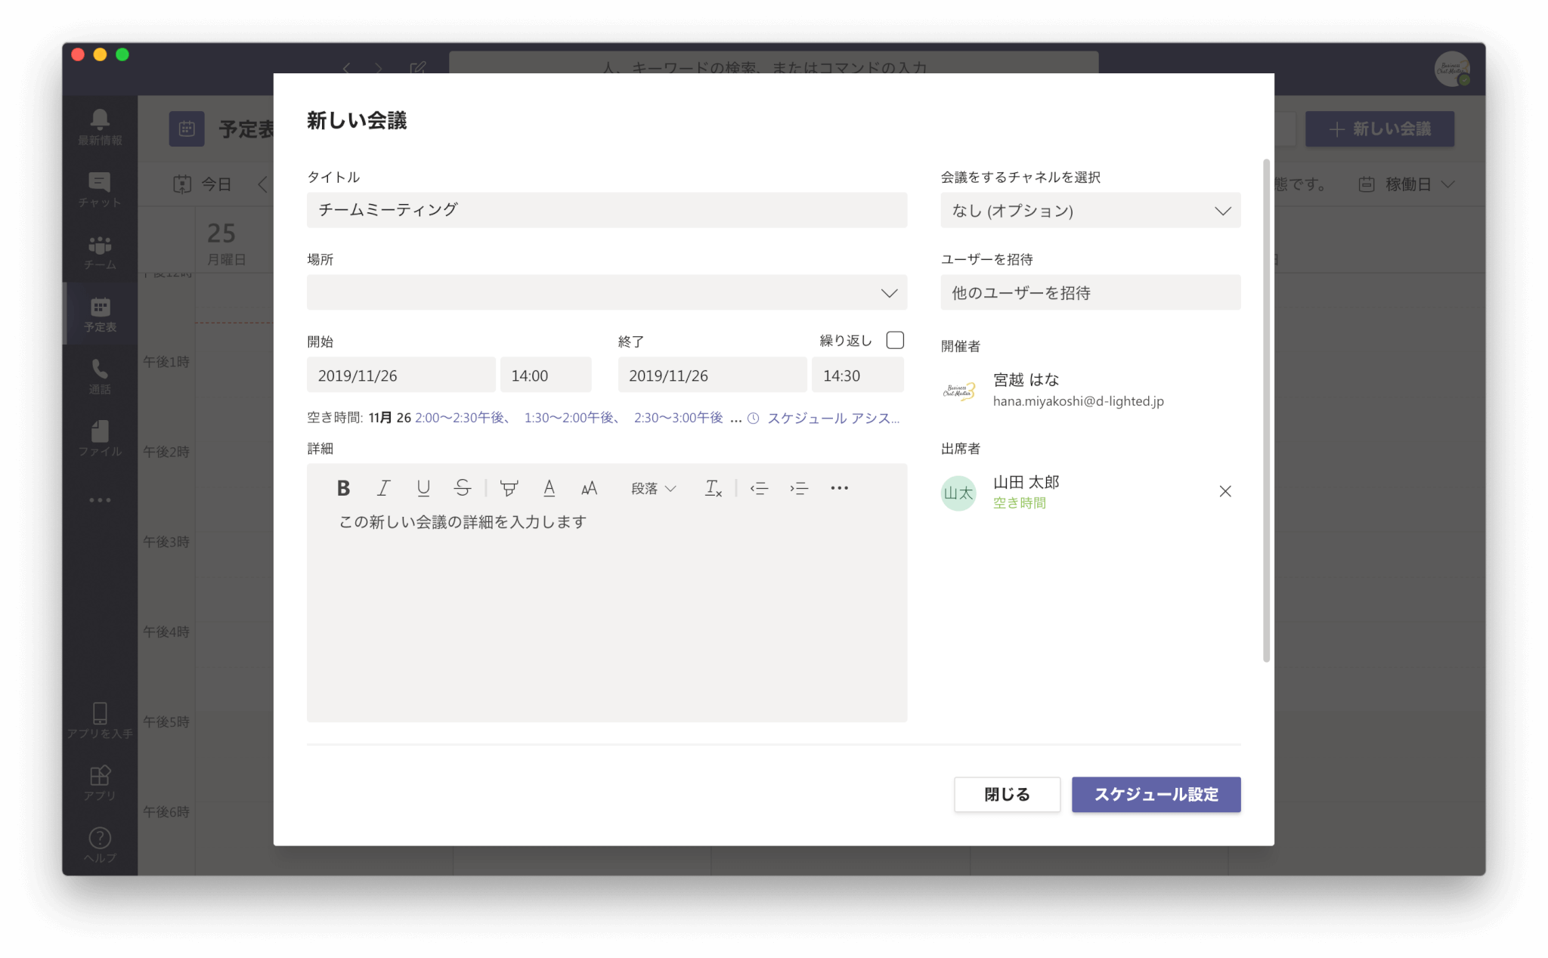
Task: Expand the 場所 location dropdown
Action: coord(889,293)
